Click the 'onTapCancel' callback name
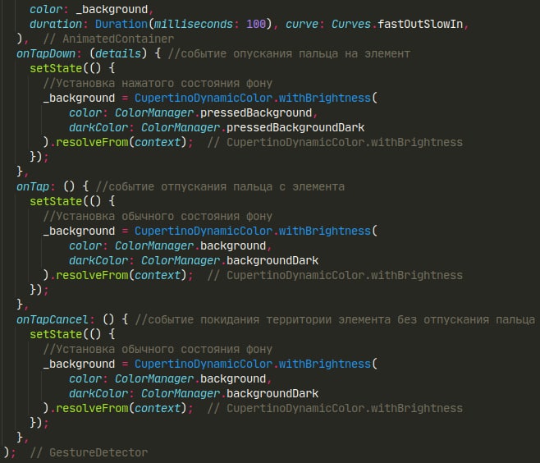 [x=53, y=319]
